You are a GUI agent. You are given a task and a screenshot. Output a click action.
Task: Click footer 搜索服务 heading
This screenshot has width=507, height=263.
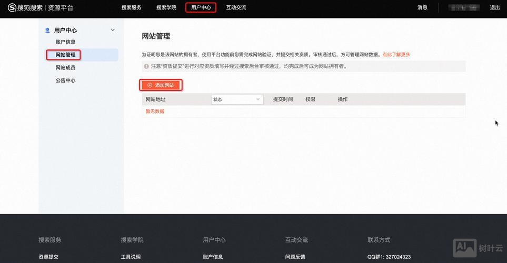tap(50, 240)
